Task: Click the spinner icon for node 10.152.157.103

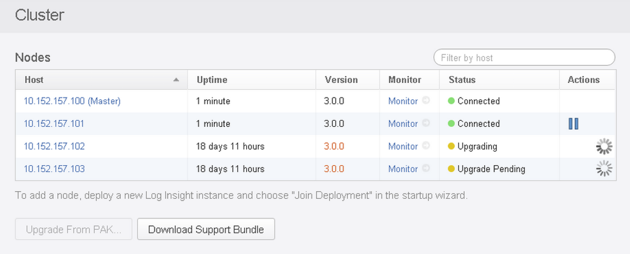Action: click(604, 169)
